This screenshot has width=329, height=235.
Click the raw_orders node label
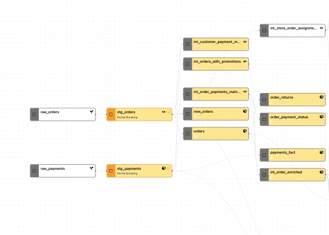click(x=50, y=112)
